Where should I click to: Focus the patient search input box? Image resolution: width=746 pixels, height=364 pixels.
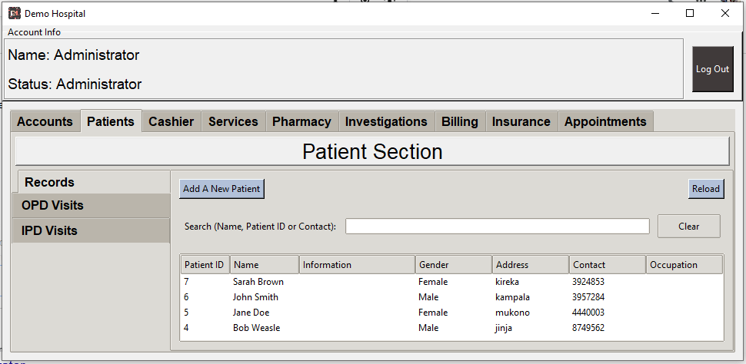497,227
